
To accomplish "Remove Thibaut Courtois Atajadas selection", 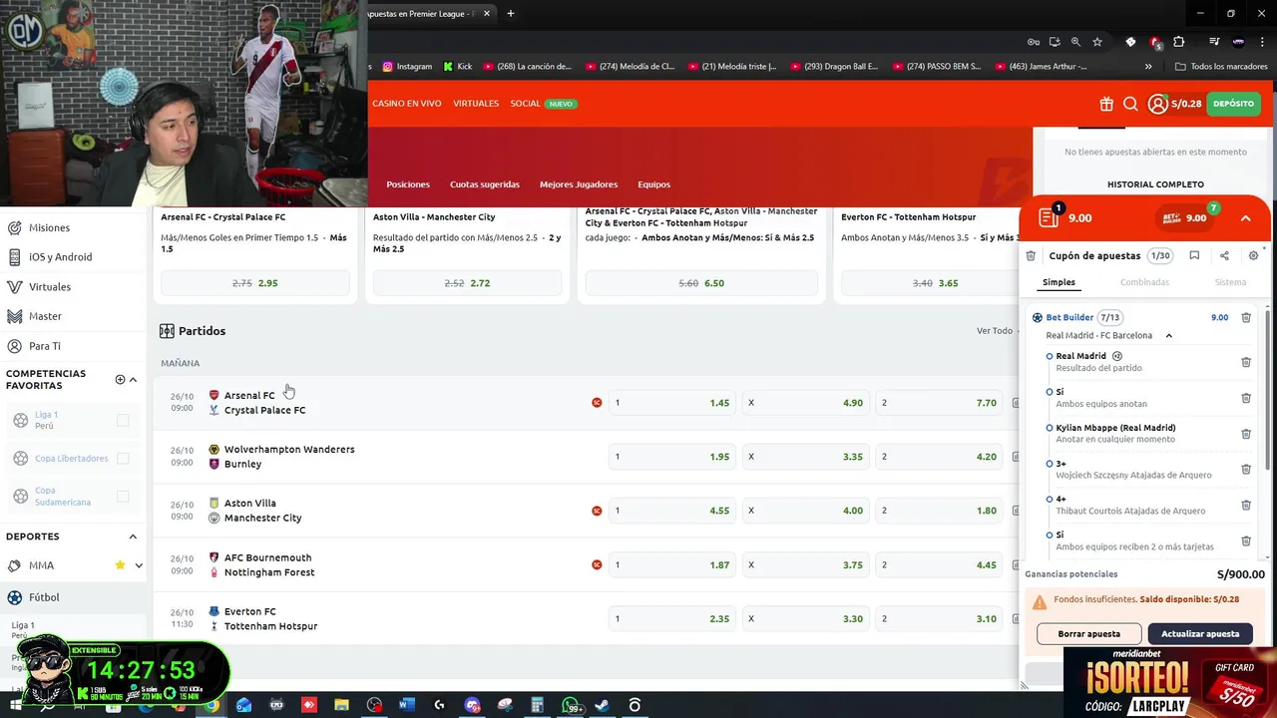I will tap(1246, 505).
